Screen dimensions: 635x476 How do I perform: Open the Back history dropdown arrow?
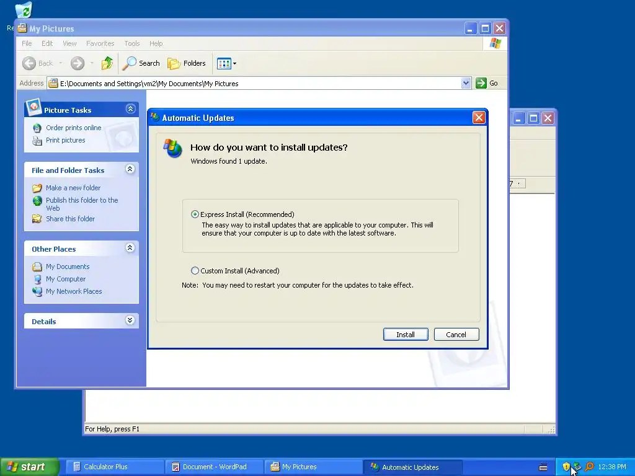[x=61, y=63]
